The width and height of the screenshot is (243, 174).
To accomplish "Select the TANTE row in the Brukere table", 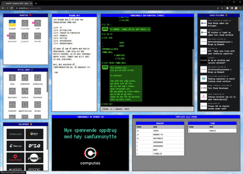I will point(160,131).
